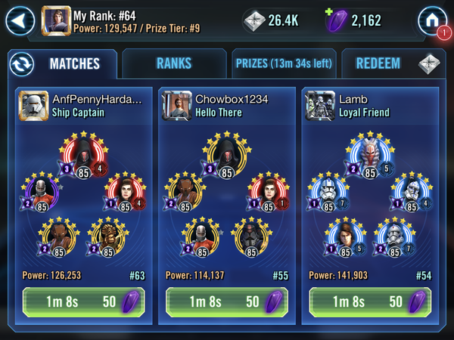Open Lamb's clone trooper avatar

[320, 106]
